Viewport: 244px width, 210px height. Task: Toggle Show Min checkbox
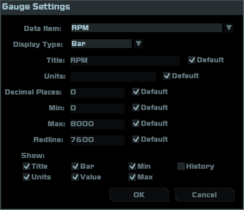tap(133, 166)
